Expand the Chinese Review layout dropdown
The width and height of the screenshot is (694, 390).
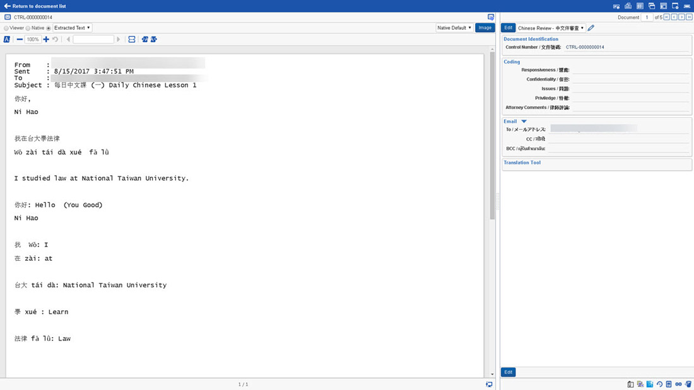pyautogui.click(x=551, y=28)
